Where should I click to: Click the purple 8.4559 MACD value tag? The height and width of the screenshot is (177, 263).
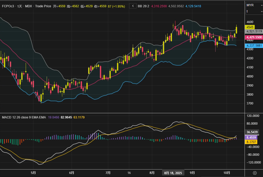click(x=252, y=138)
